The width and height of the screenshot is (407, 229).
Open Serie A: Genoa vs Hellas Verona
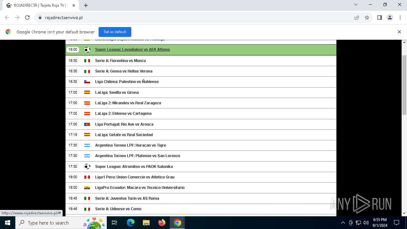coord(124,71)
